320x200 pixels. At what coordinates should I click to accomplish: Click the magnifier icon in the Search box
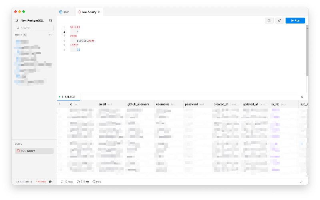(x=18, y=28)
